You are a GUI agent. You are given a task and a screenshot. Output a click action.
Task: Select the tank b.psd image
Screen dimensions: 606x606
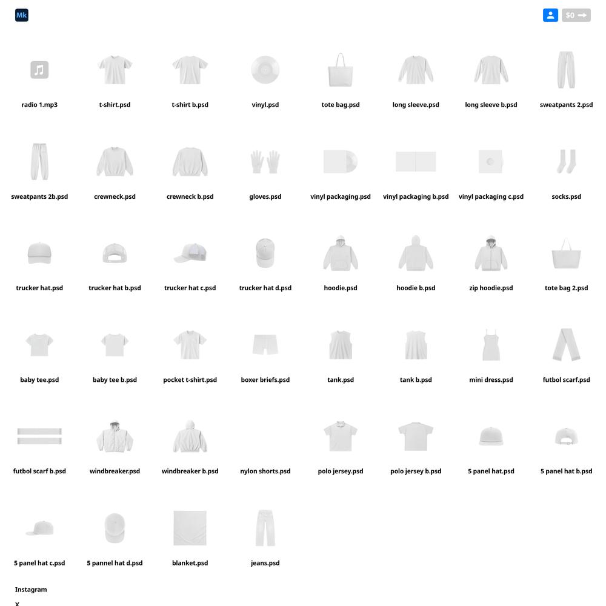click(x=416, y=345)
